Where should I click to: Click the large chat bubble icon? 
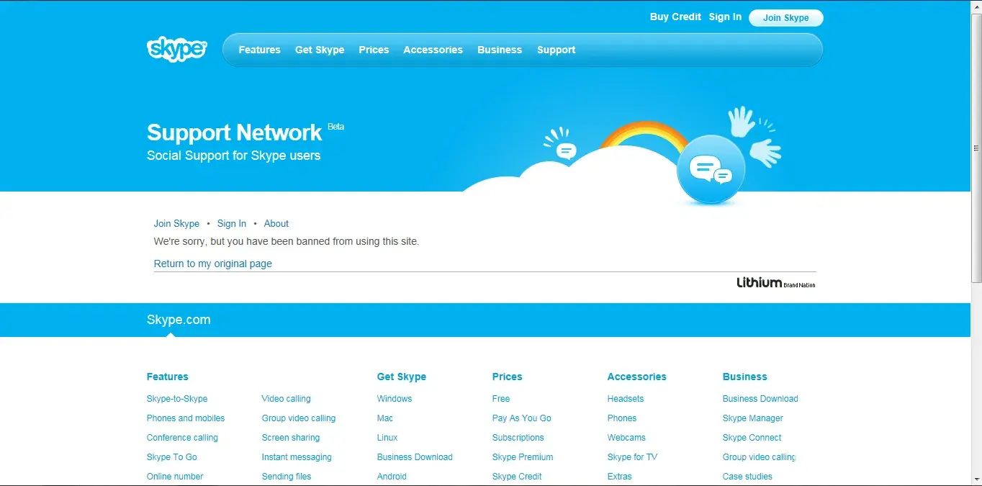[711, 170]
